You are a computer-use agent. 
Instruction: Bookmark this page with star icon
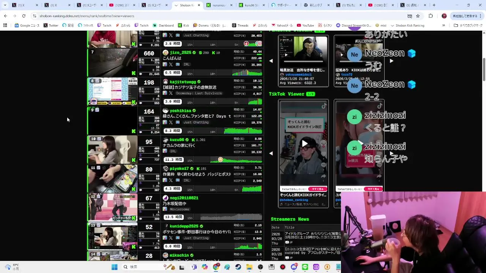pyautogui.click(x=418, y=16)
